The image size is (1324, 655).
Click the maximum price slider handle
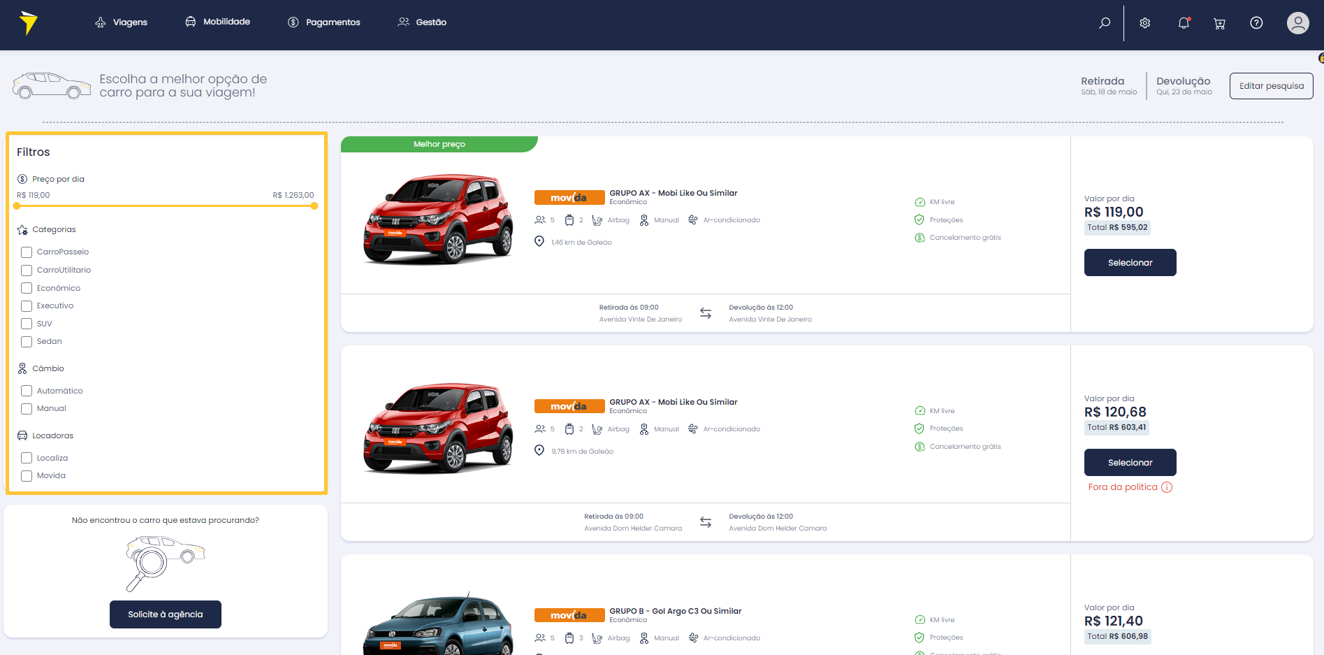[314, 206]
